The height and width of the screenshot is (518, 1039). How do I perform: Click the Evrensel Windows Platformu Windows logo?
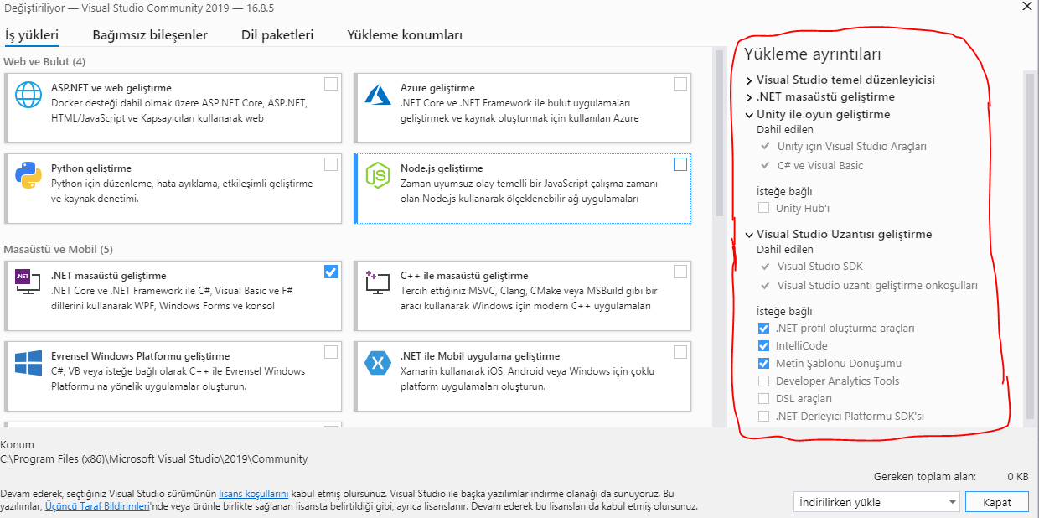pyautogui.click(x=28, y=363)
